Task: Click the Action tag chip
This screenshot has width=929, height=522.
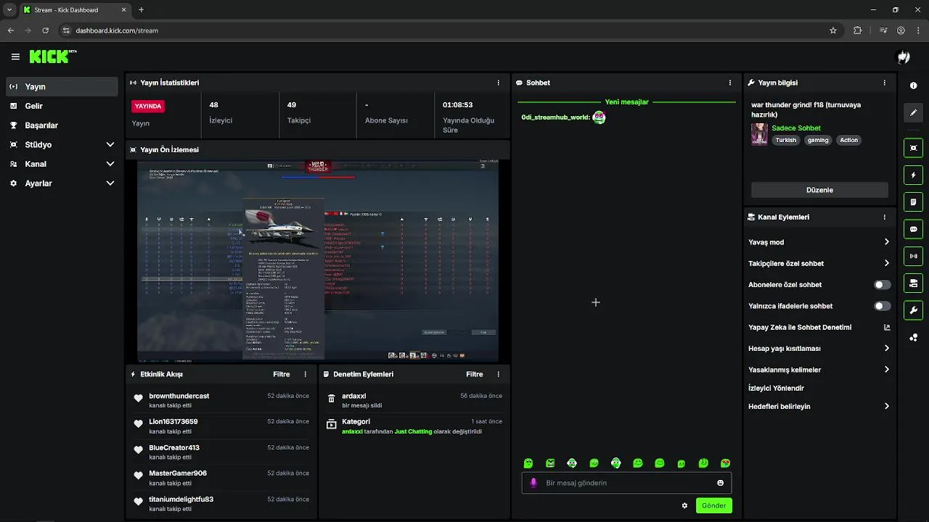Action: pyautogui.click(x=849, y=140)
